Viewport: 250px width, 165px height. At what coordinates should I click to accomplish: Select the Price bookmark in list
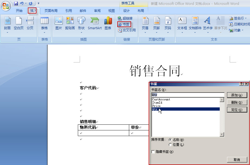(x=186, y=106)
